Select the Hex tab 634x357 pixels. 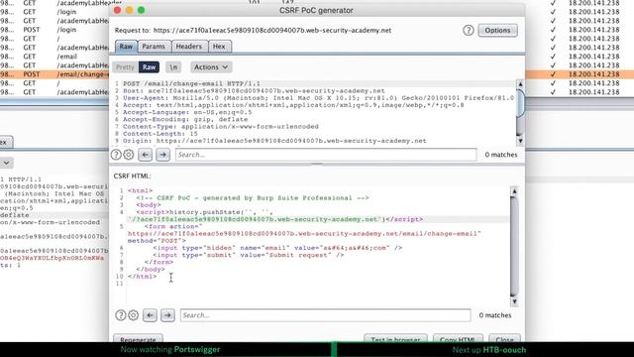(219, 47)
